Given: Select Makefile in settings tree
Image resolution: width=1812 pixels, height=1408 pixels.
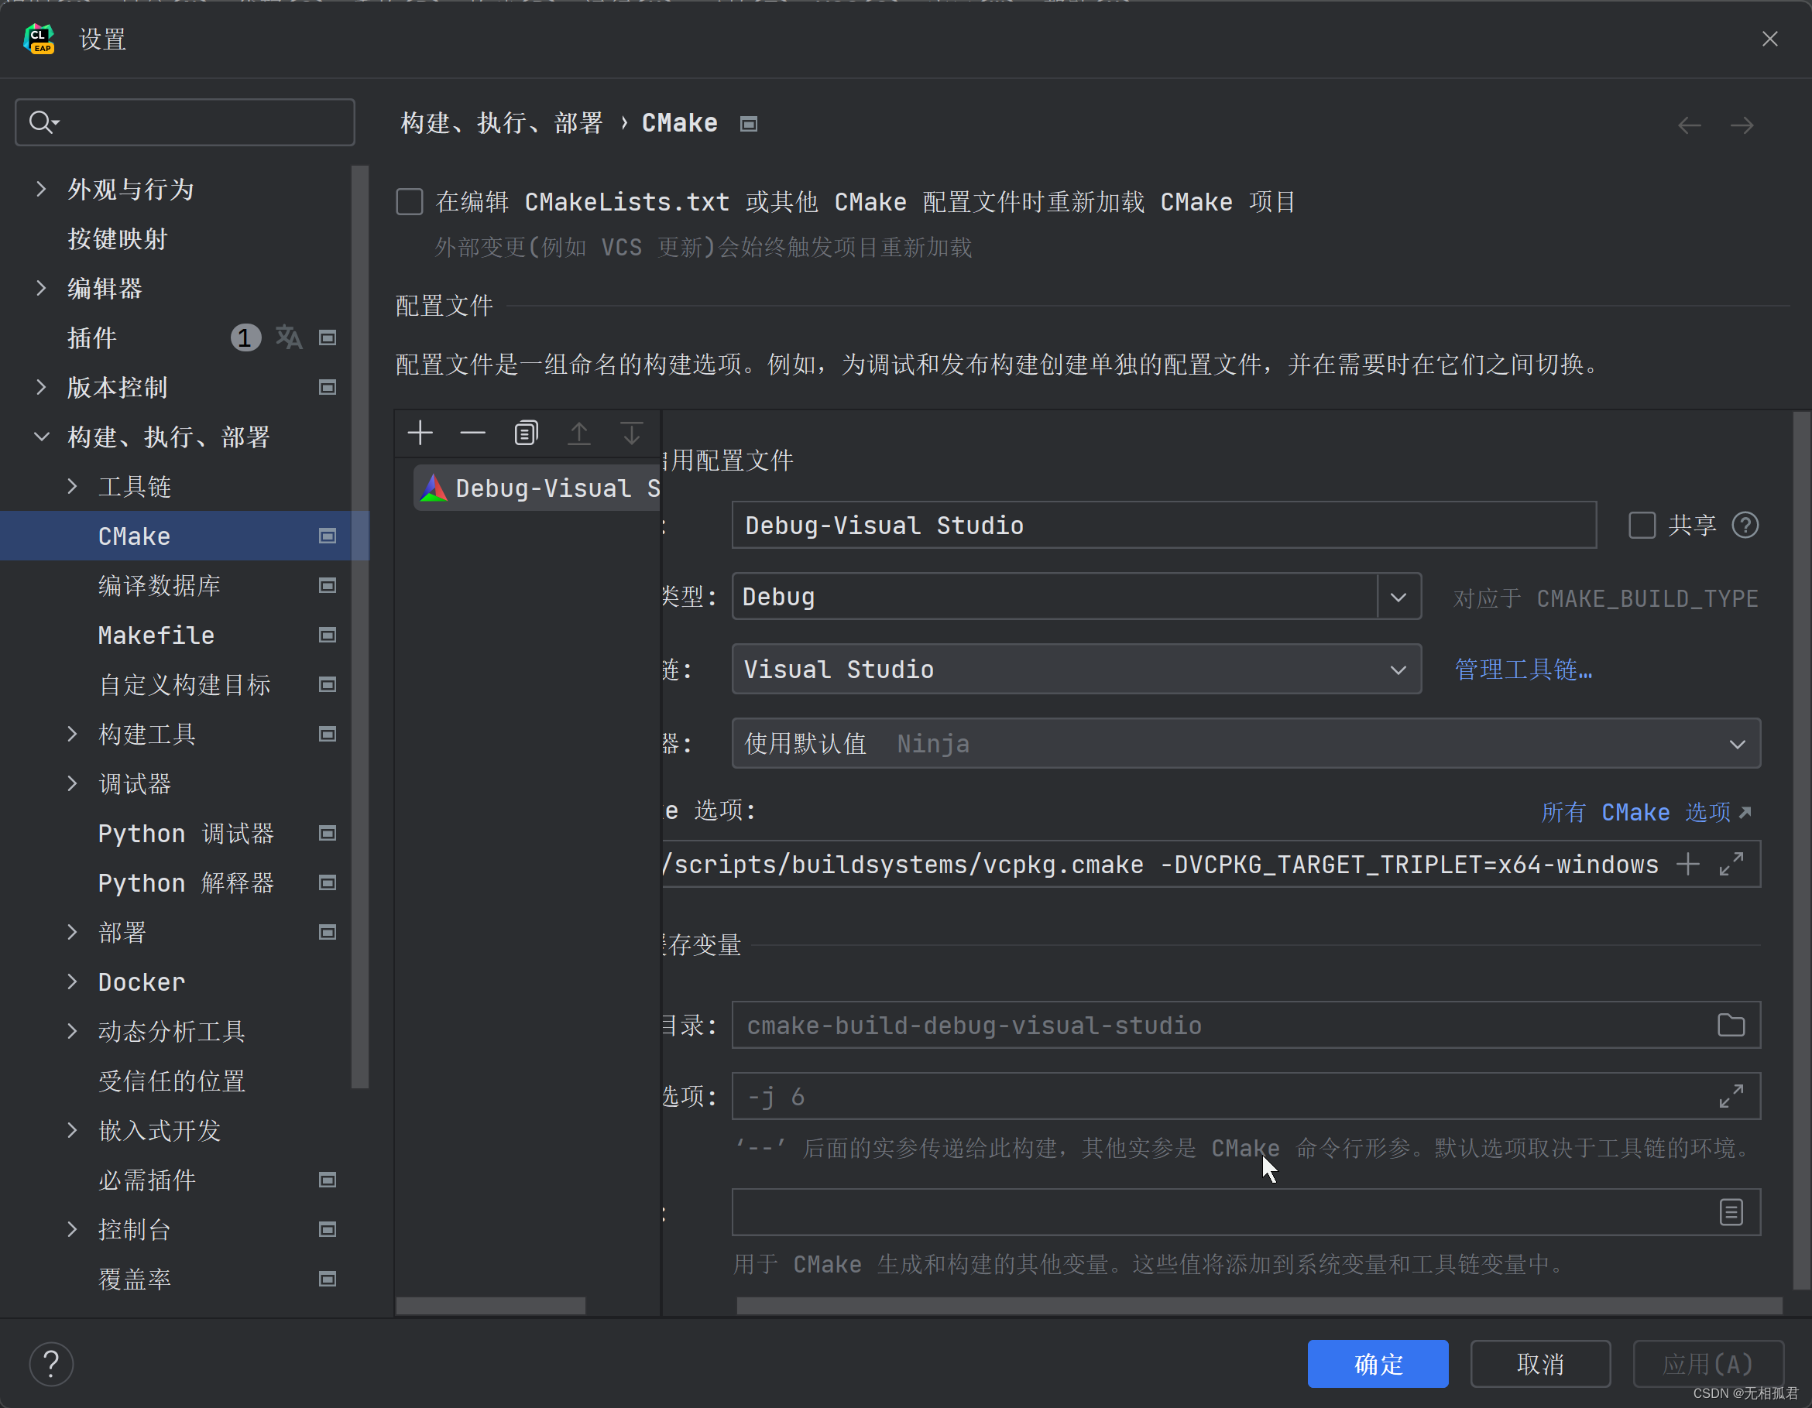Looking at the screenshot, I should [x=156, y=635].
